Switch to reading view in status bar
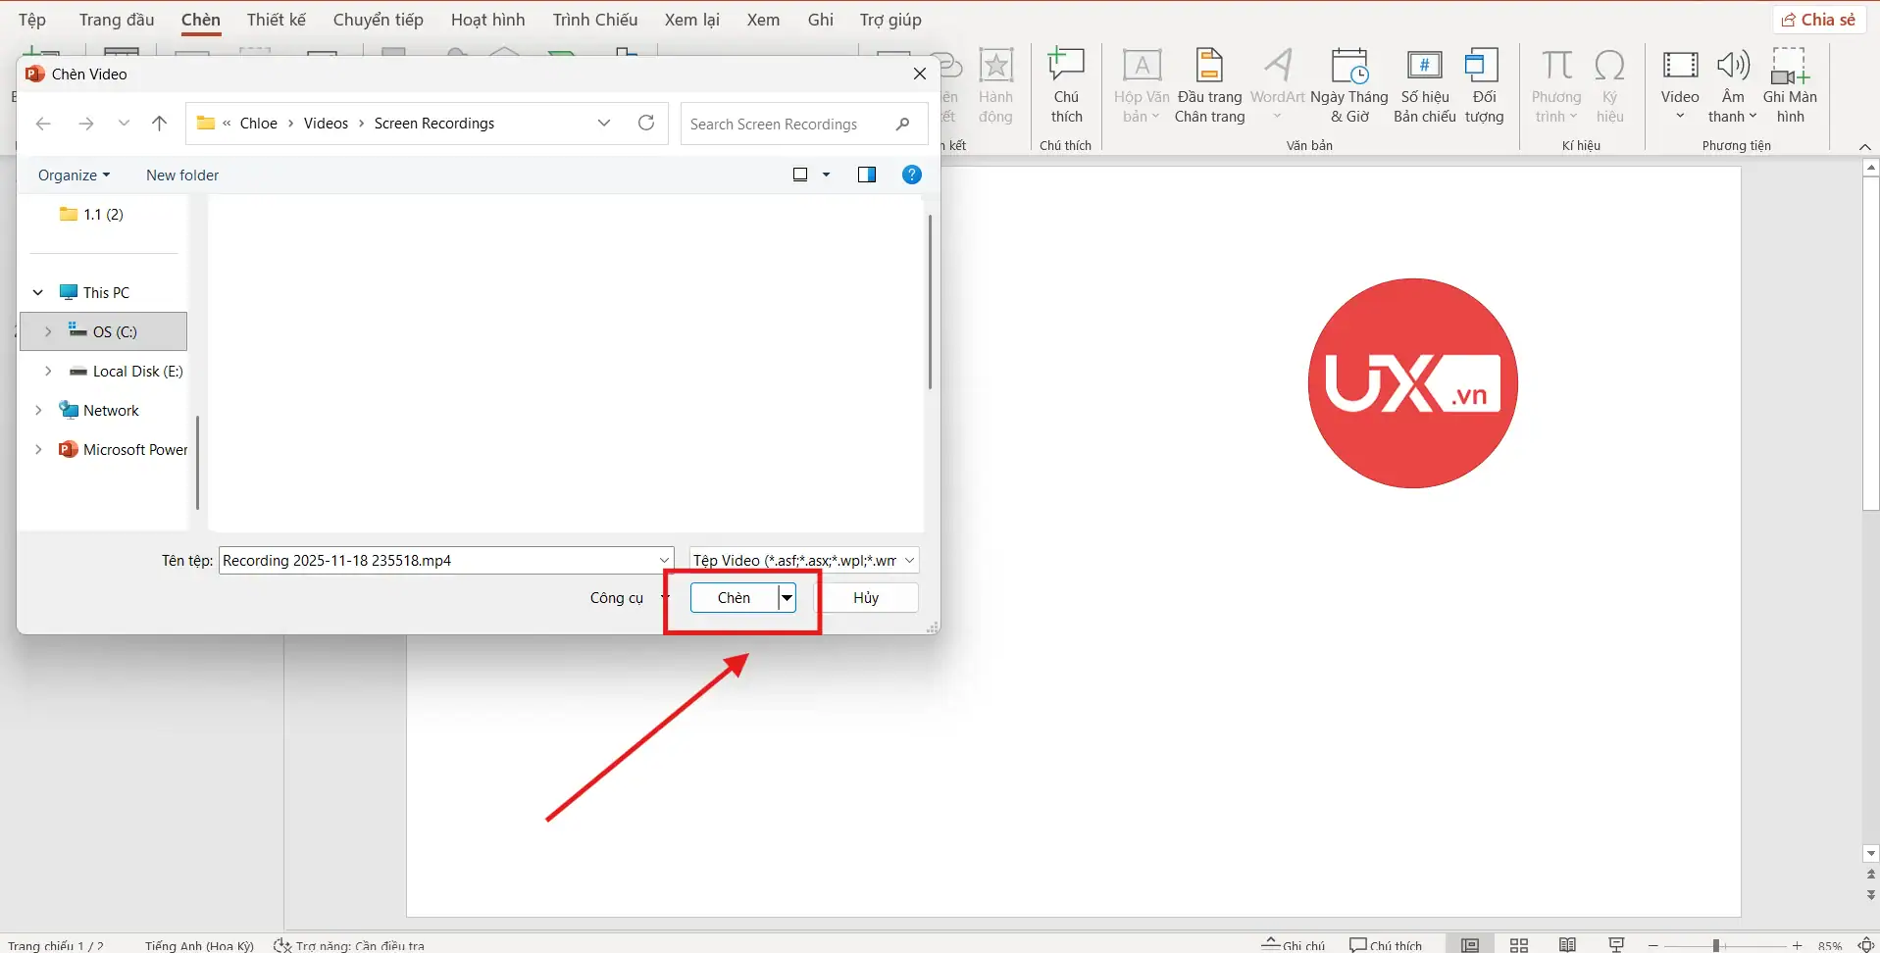Viewport: 1880px width, 953px height. tap(1567, 945)
